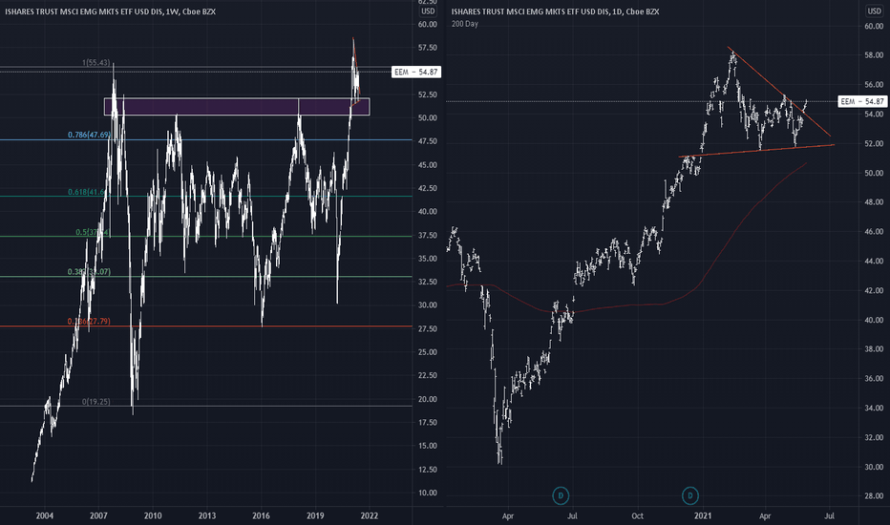Click the 200 Day indicator label
This screenshot has height=525, width=890.
pos(465,24)
